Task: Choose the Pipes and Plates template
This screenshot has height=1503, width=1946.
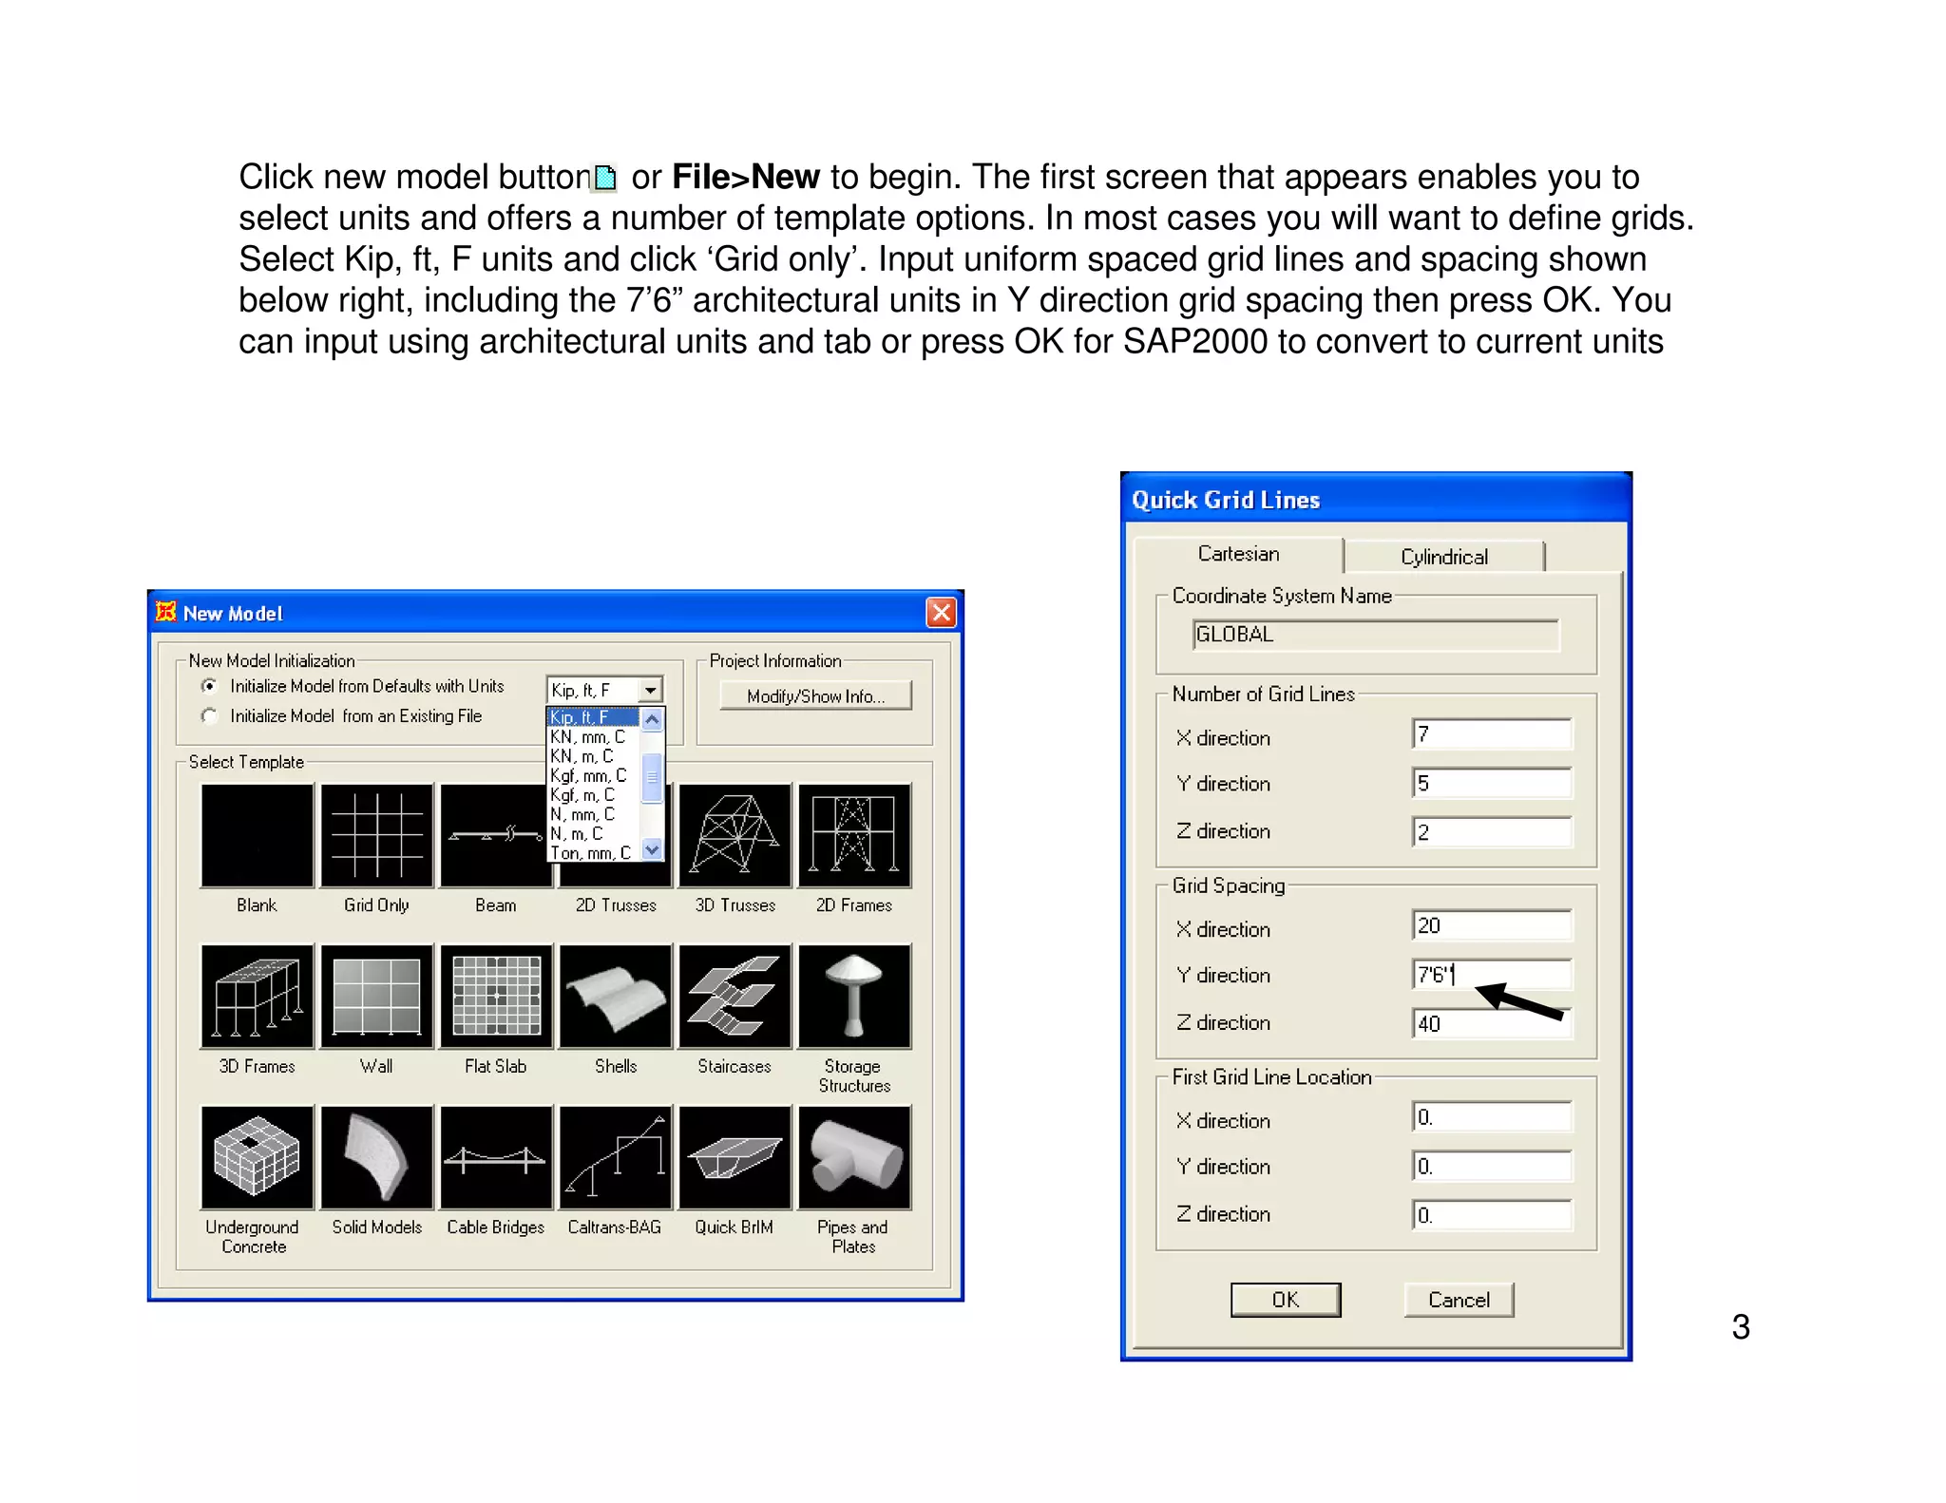Action: coord(853,1157)
